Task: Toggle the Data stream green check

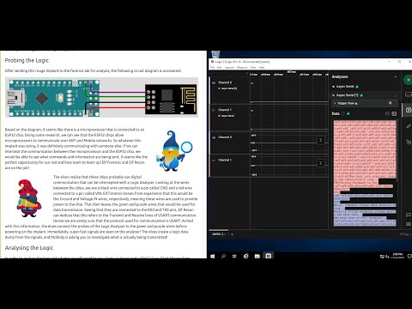Action: (x=348, y=113)
